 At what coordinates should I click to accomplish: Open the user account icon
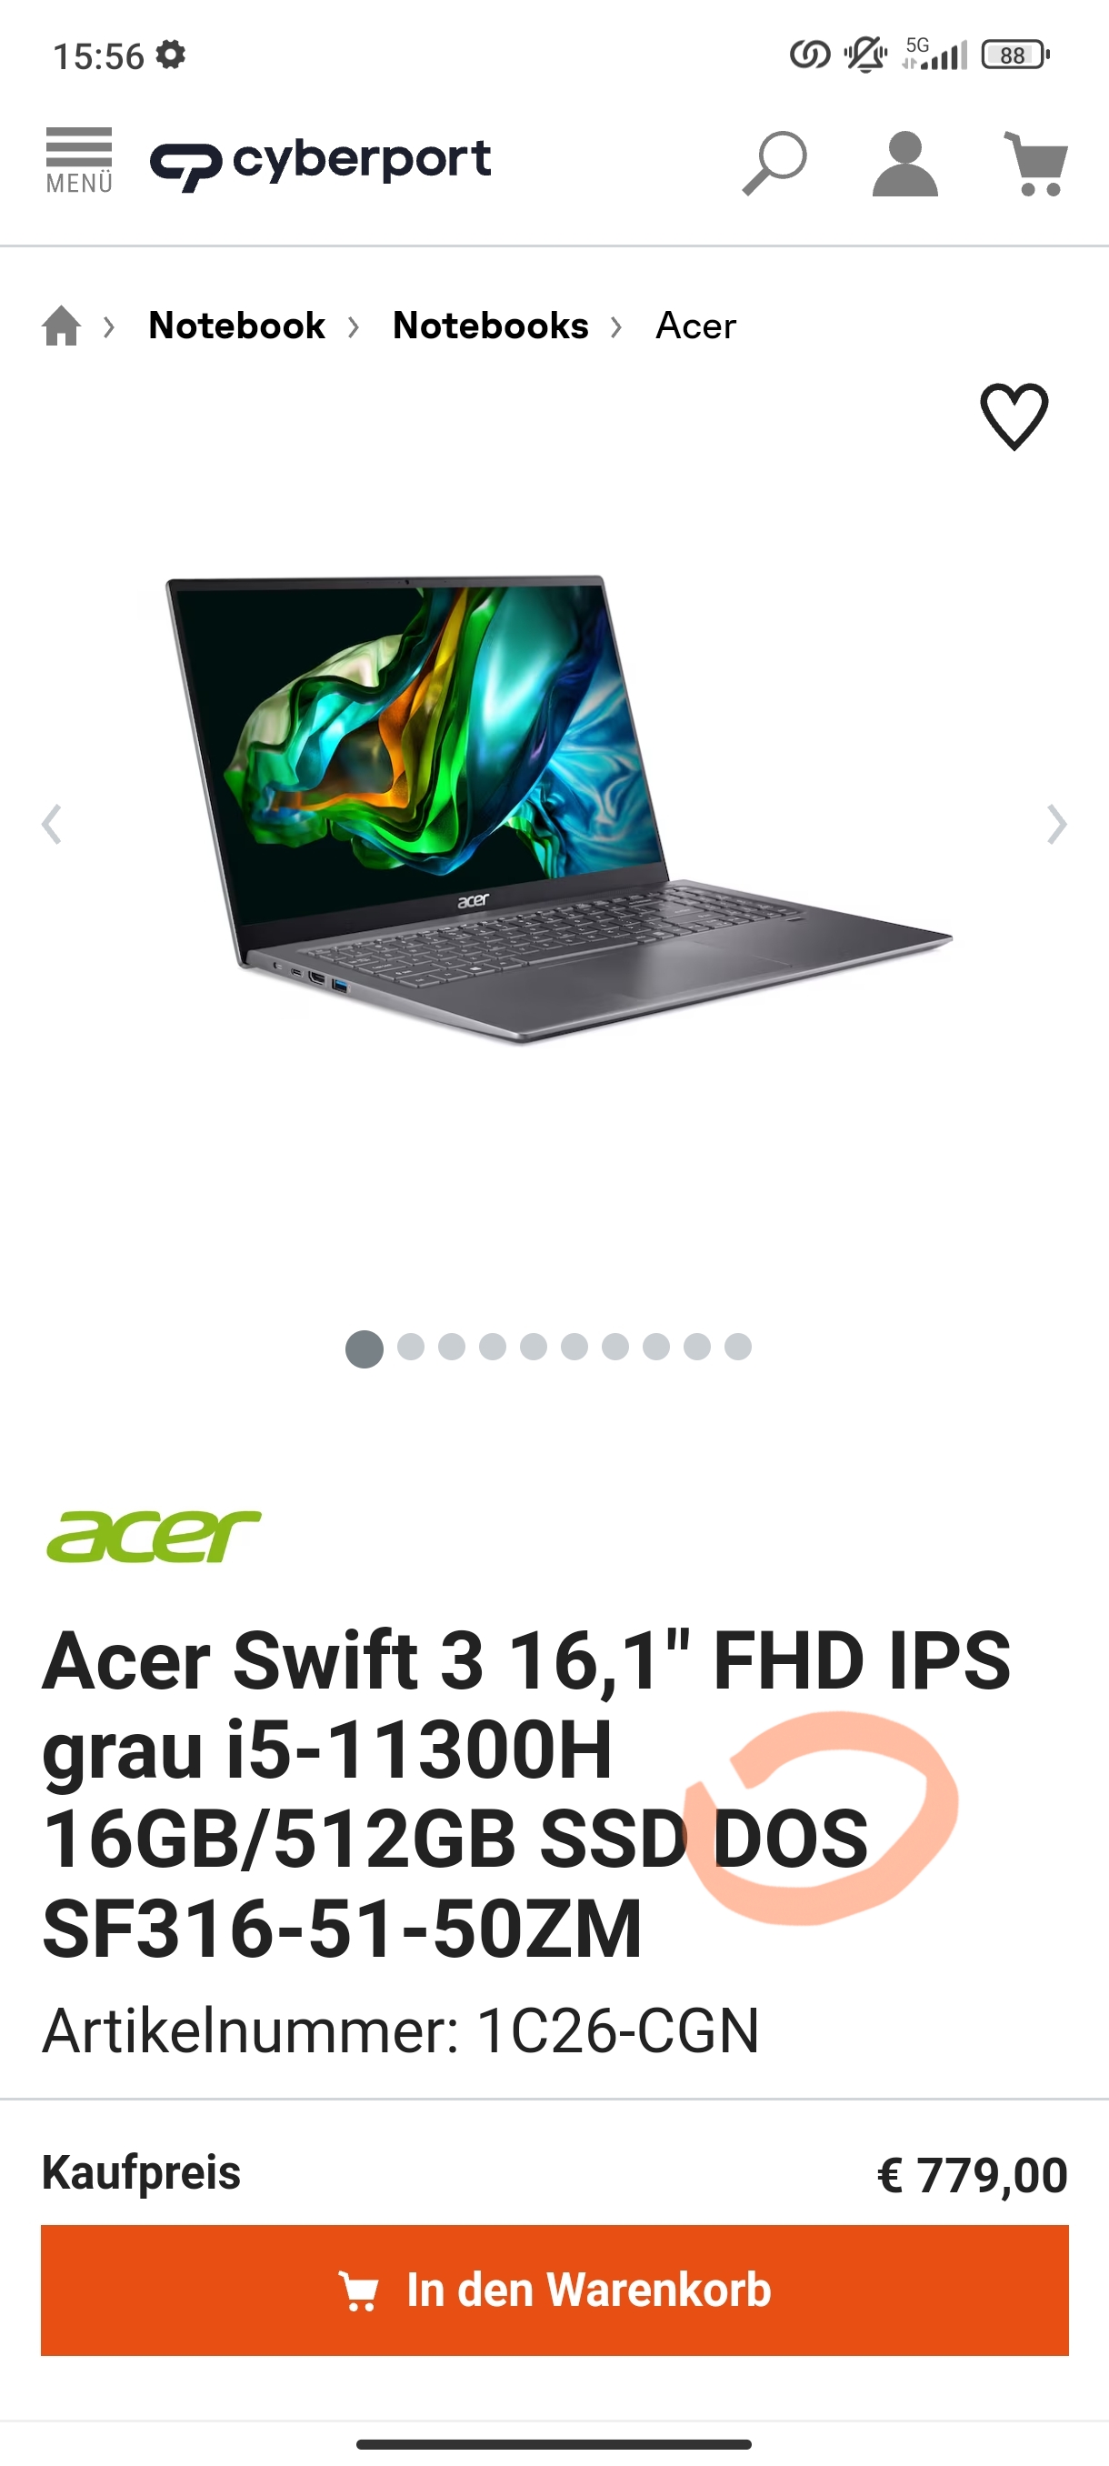click(x=905, y=165)
